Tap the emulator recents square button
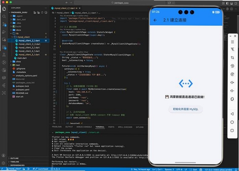This screenshot has width=239, height=171. pos(232,130)
